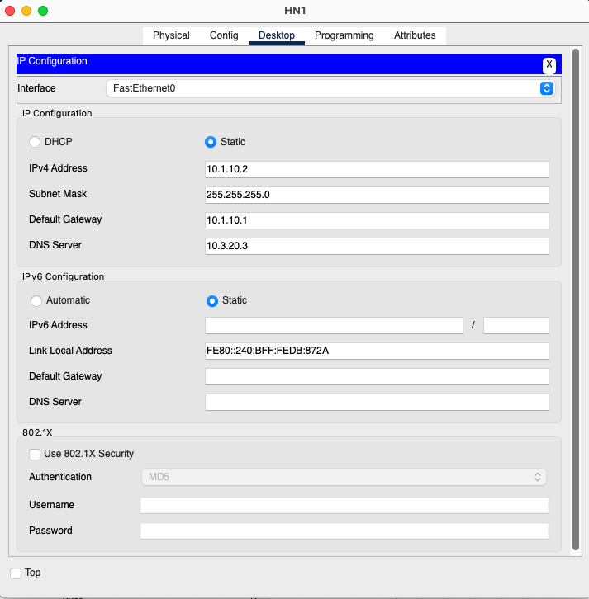
Task: Close the IP Configuration panel with X
Action: tap(549, 64)
